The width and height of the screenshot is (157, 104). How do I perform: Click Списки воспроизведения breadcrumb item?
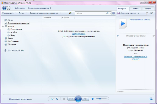38,8
